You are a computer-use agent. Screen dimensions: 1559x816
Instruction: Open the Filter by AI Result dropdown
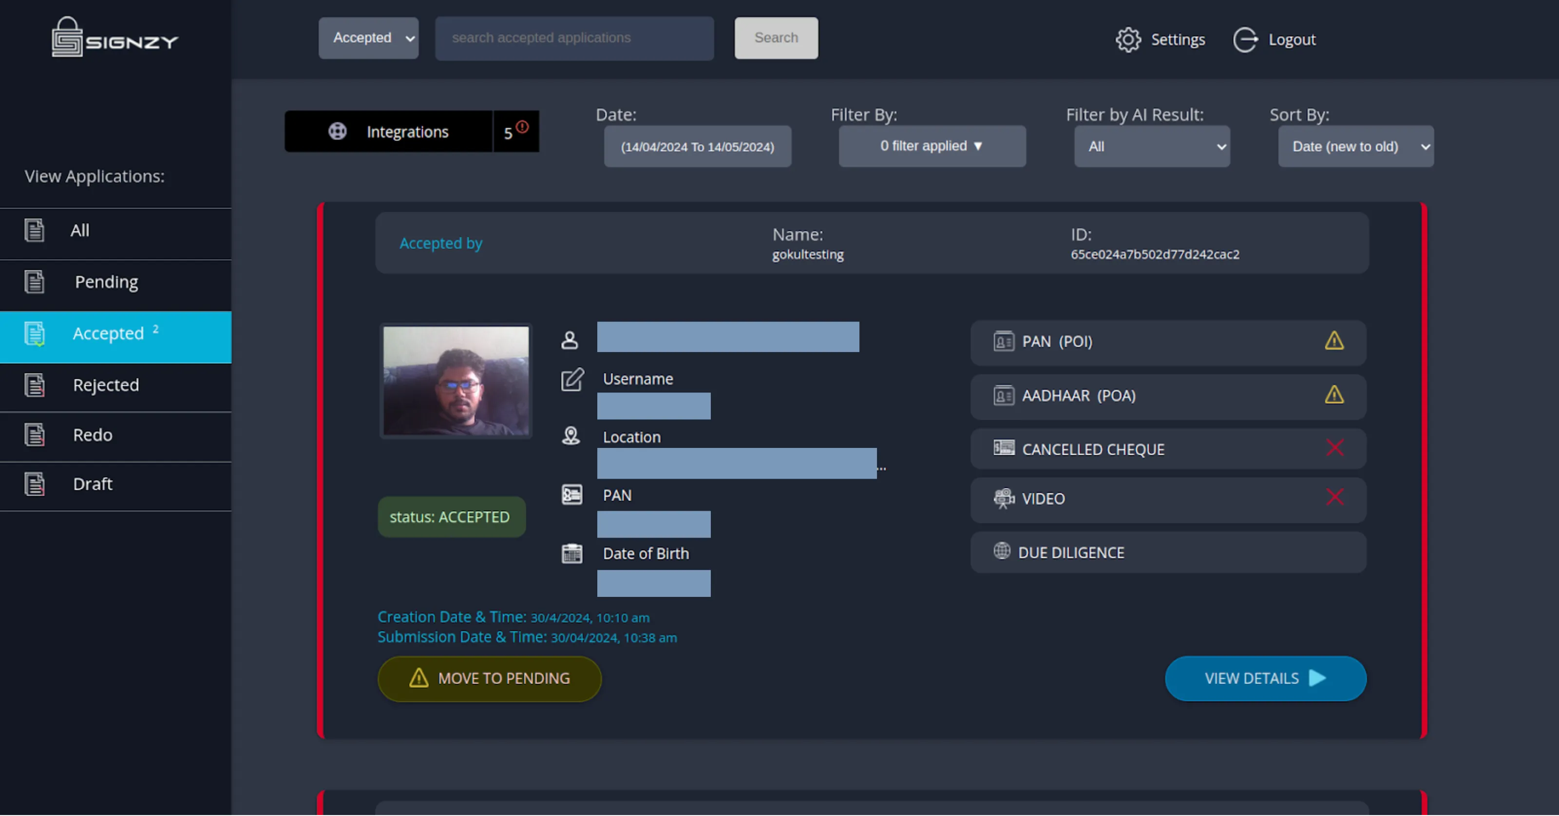[1152, 147]
